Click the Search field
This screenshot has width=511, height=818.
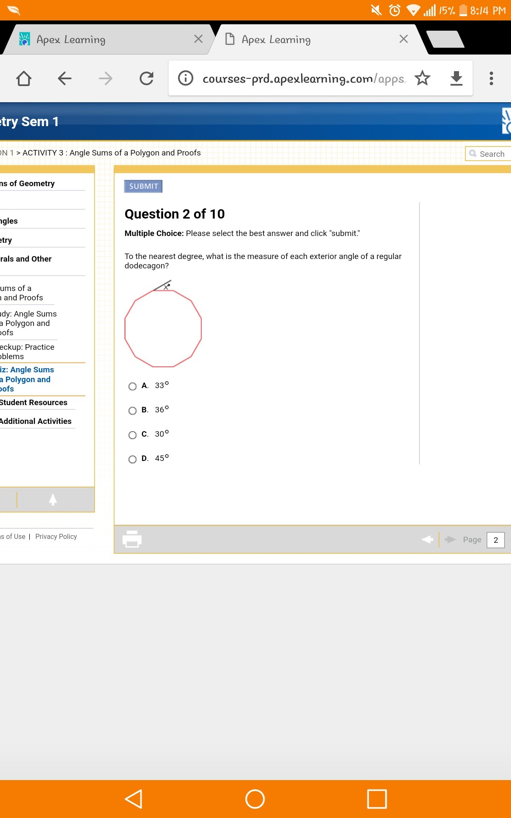pos(489,154)
